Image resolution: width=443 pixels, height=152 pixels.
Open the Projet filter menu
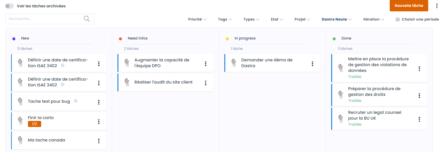(x=302, y=19)
